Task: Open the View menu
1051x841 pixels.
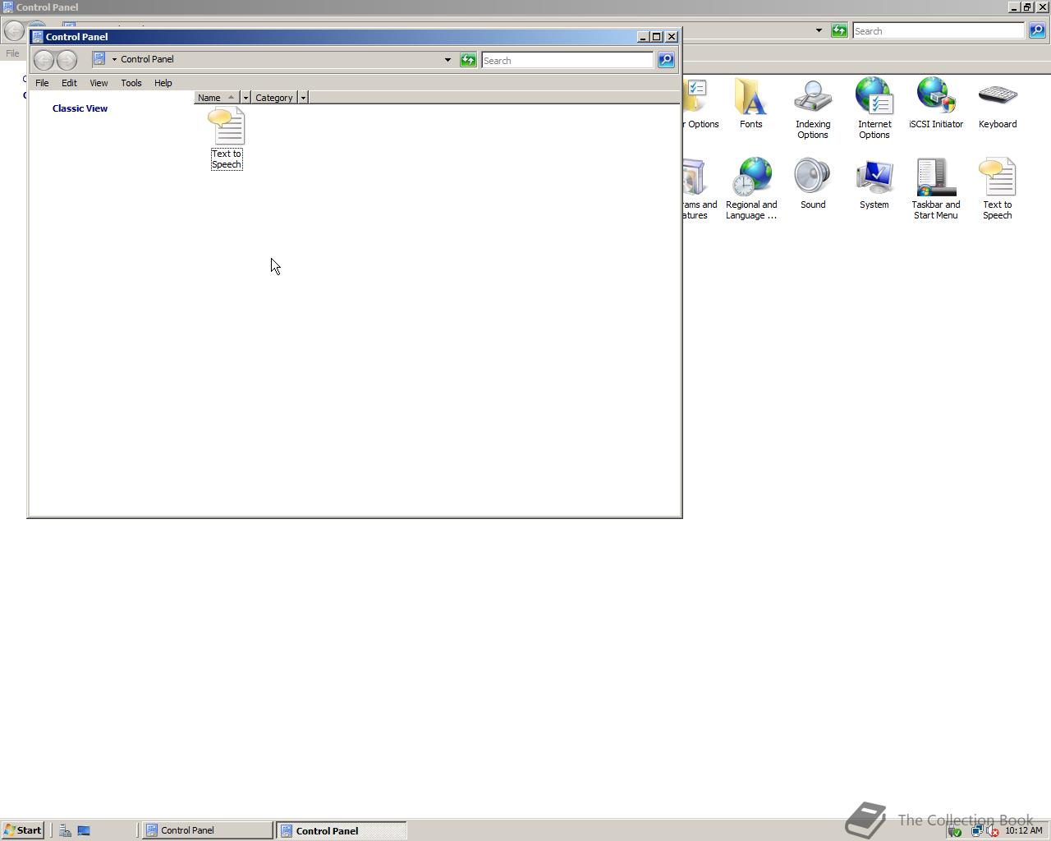Action: click(99, 82)
